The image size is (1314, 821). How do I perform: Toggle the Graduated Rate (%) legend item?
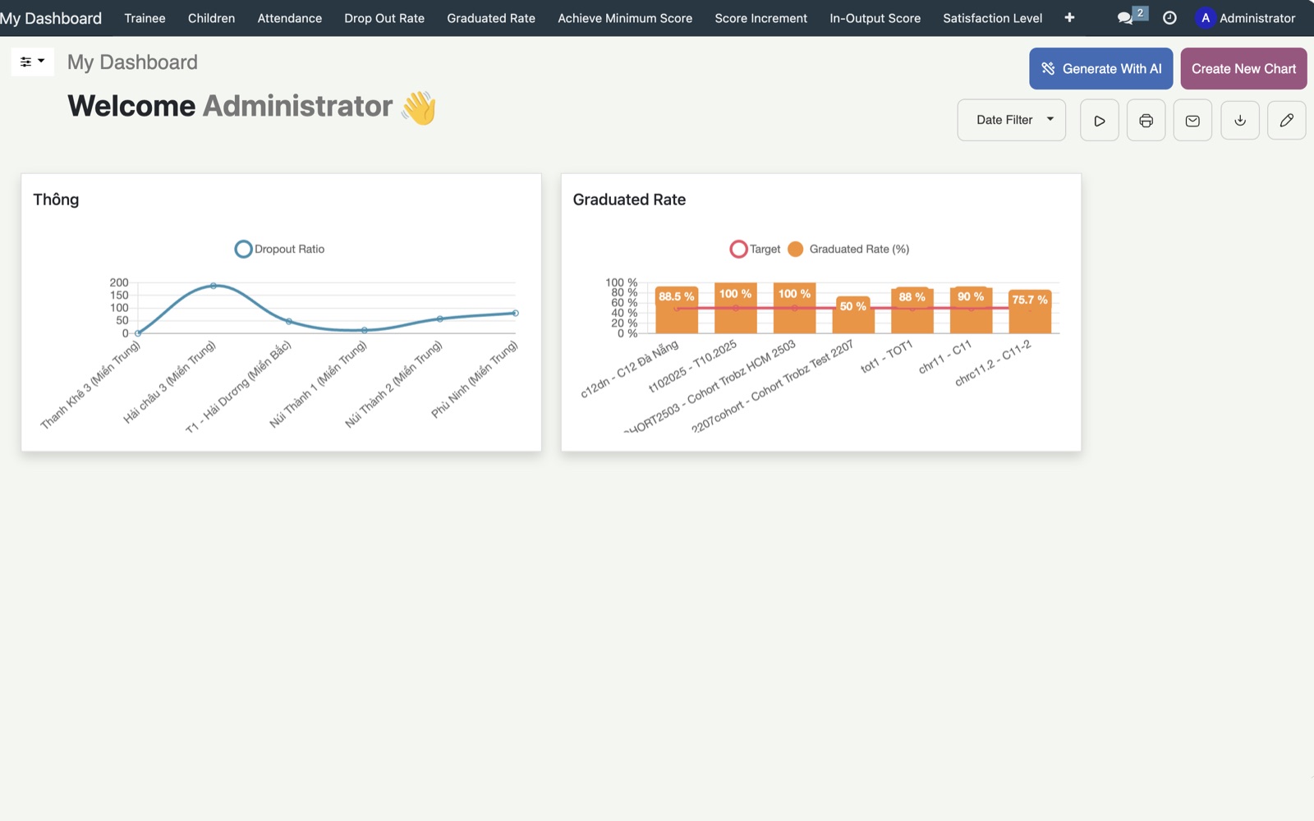click(x=848, y=249)
